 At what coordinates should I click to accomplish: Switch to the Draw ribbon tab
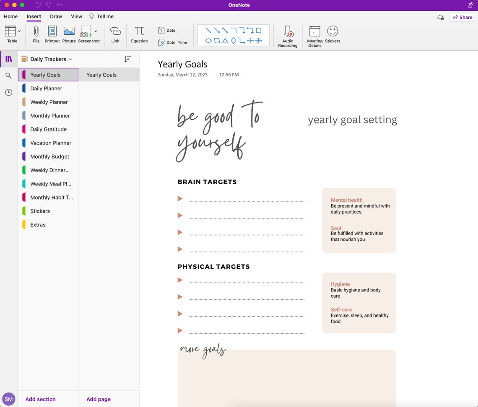(x=56, y=16)
